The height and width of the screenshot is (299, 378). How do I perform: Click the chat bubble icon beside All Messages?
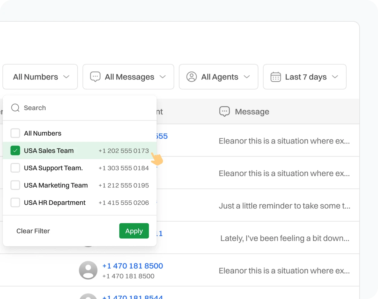coord(95,77)
